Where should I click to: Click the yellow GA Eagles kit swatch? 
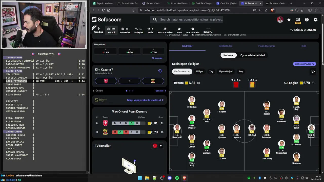(x=252, y=85)
